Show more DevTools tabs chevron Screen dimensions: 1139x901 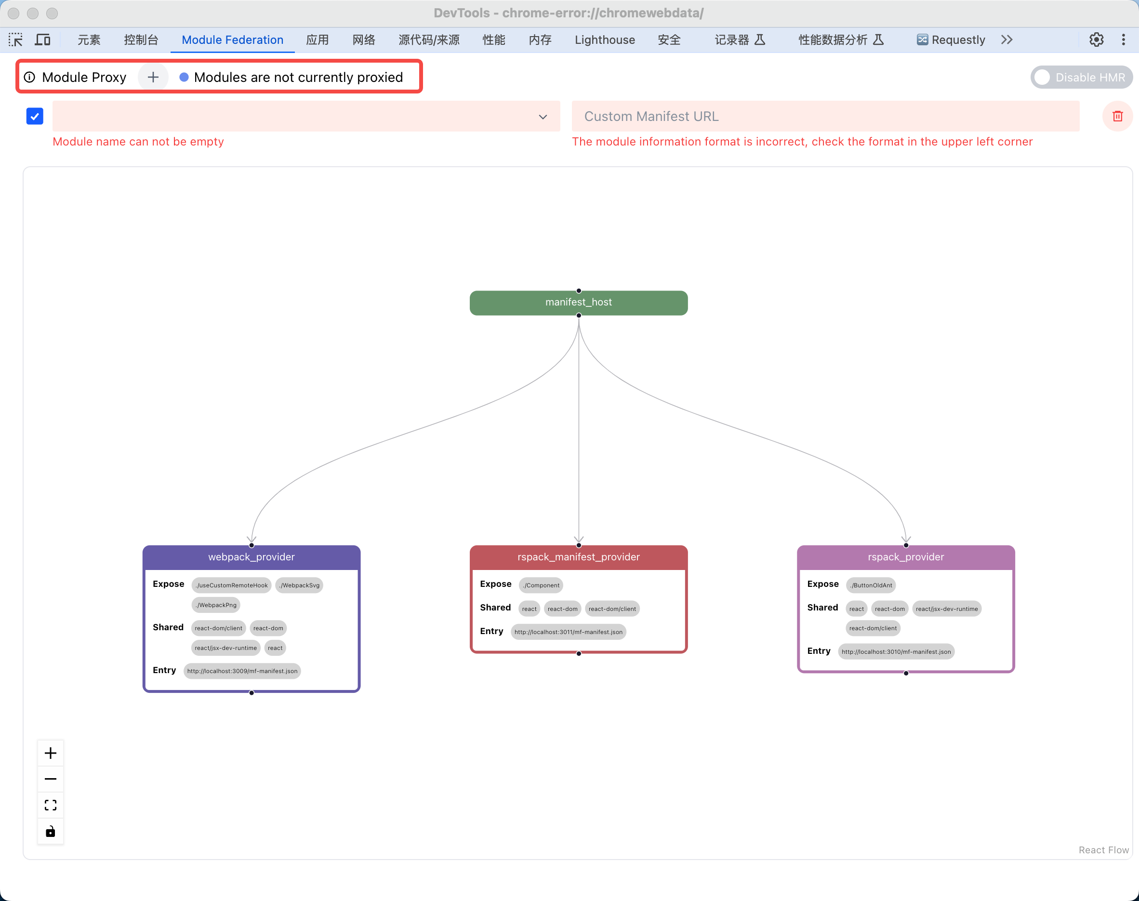pos(1007,40)
